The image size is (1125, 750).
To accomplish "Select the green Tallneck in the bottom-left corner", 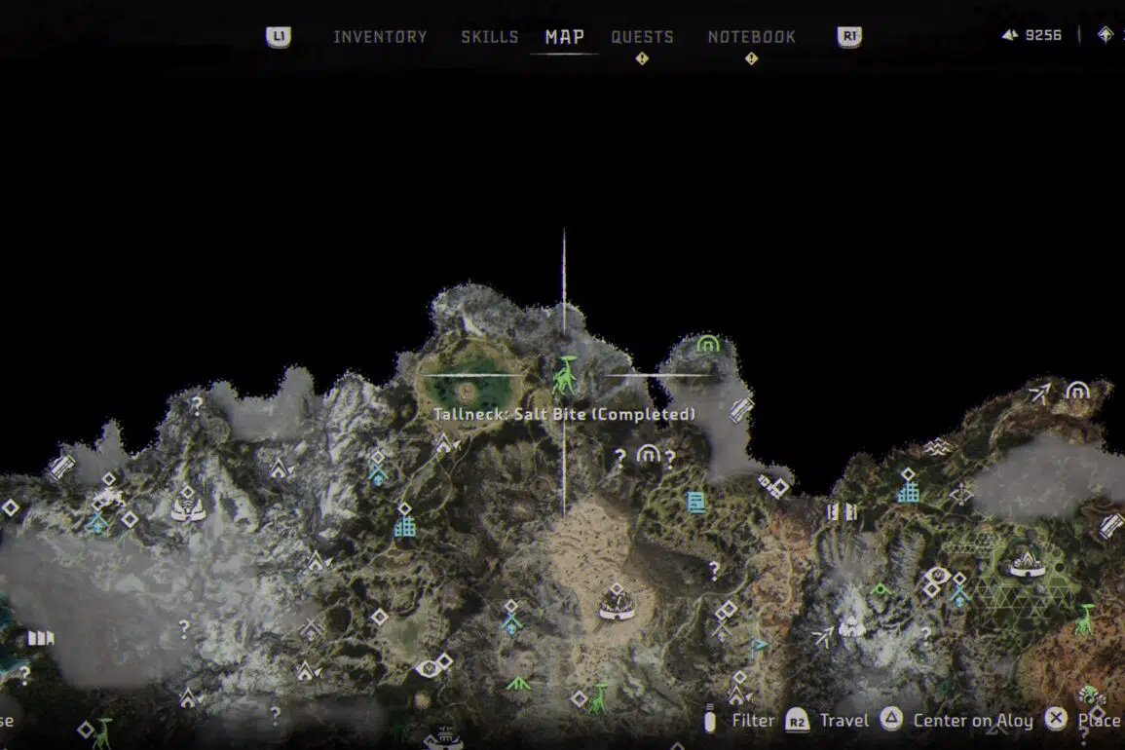I will pos(104,732).
